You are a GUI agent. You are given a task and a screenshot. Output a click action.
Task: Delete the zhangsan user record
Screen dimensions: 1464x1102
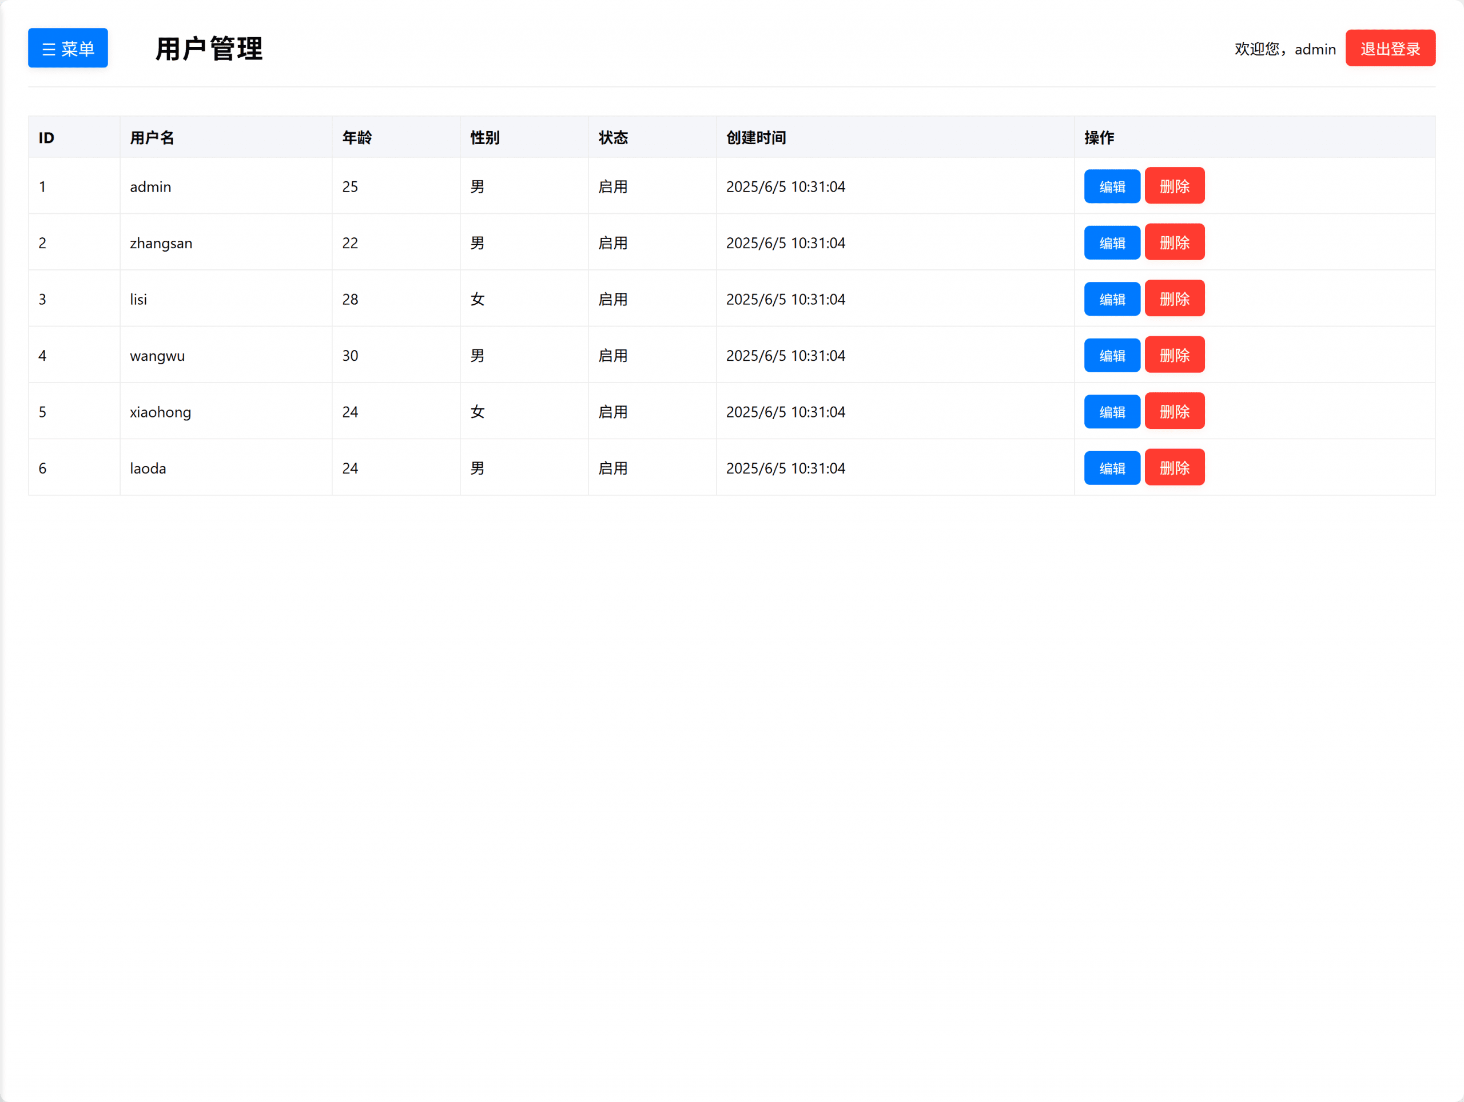[1174, 242]
